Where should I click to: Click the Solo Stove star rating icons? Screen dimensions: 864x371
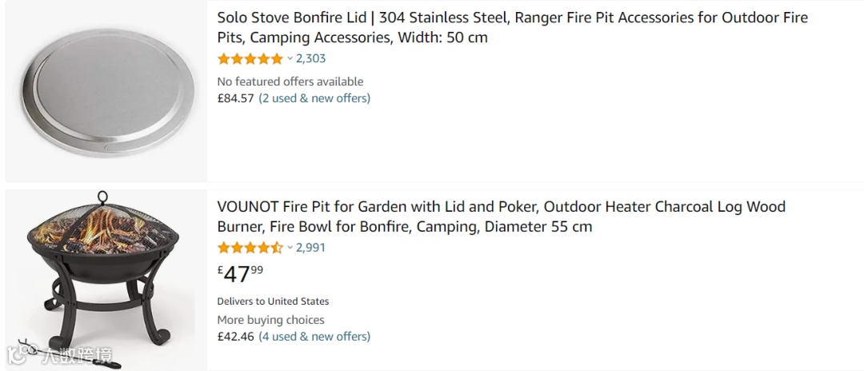[250, 58]
